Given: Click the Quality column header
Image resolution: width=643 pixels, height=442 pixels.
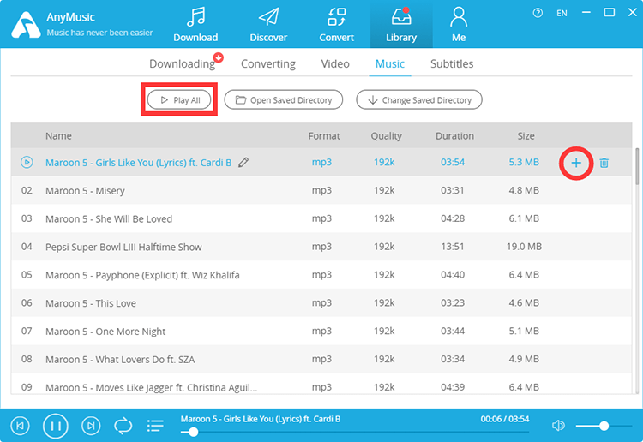Looking at the screenshot, I should (x=387, y=136).
